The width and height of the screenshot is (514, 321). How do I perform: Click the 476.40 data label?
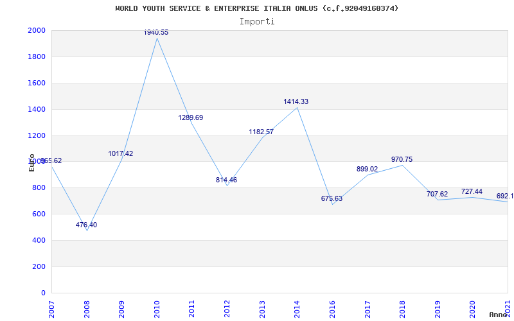click(86, 225)
